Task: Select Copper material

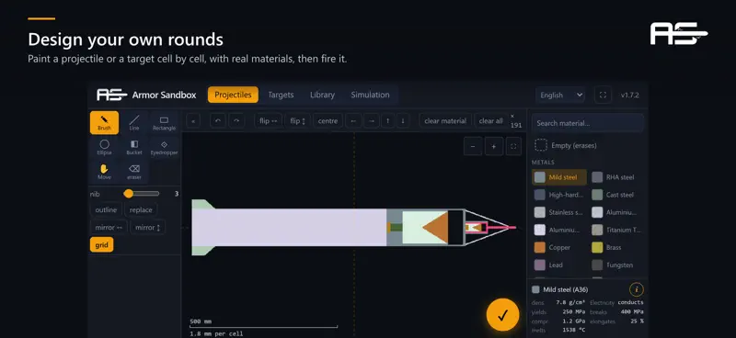Action: [559, 247]
